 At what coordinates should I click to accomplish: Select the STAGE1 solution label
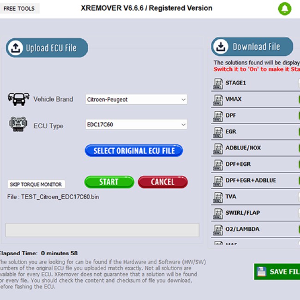coord(235,83)
